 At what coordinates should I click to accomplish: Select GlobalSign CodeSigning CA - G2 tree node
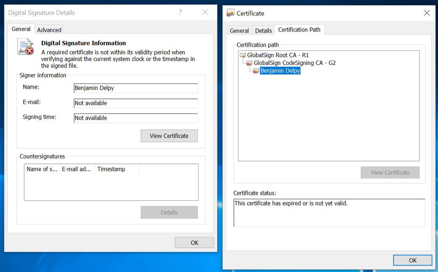tap(295, 63)
